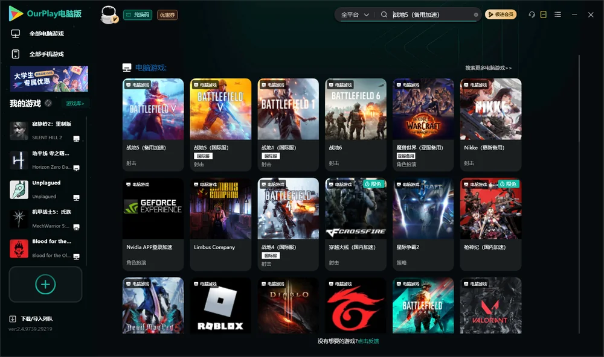The image size is (604, 357).
Task: Open the 魔兽世界 (亚服备用) game card
Action: coord(423,125)
